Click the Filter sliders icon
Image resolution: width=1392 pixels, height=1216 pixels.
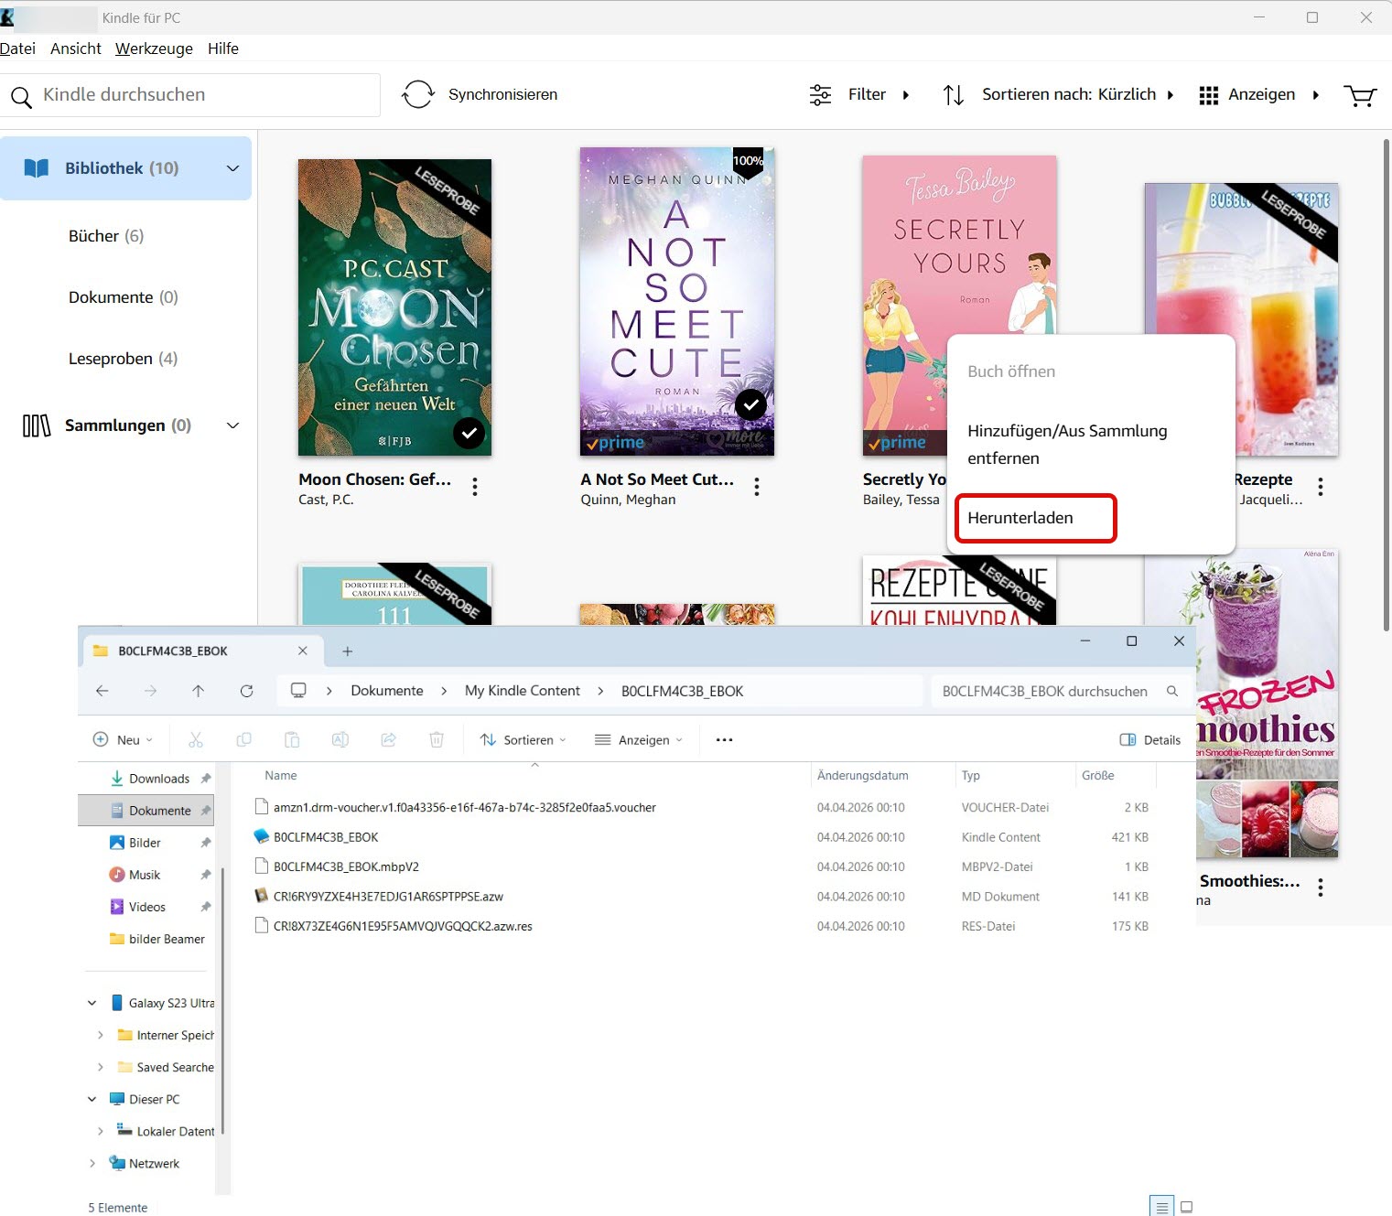point(821,94)
